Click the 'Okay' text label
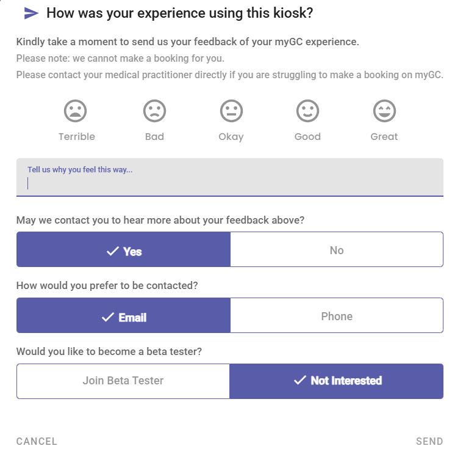 pos(231,137)
